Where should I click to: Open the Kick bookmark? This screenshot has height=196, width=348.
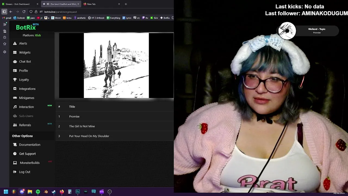154,18
